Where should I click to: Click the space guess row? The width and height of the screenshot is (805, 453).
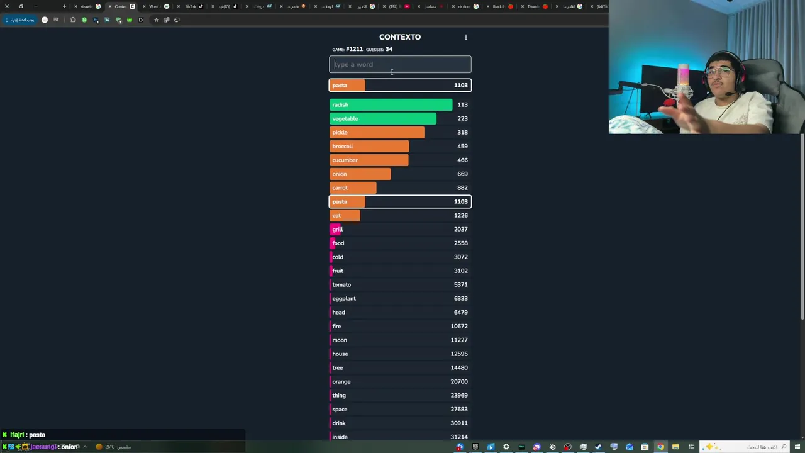click(400, 409)
